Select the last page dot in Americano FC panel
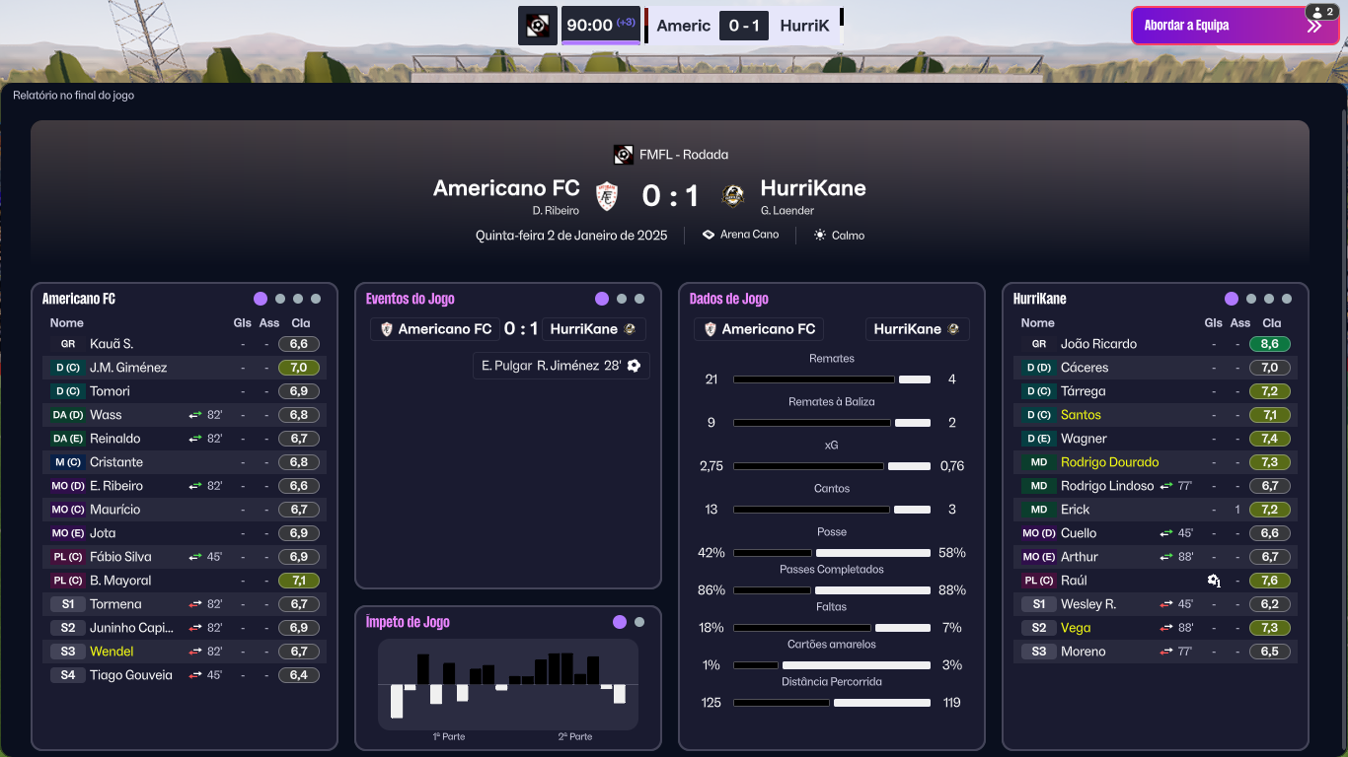Image resolution: width=1348 pixels, height=757 pixels. [316, 299]
